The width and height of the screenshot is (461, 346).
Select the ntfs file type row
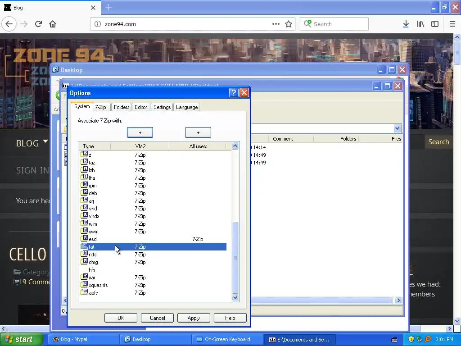[x=153, y=254]
